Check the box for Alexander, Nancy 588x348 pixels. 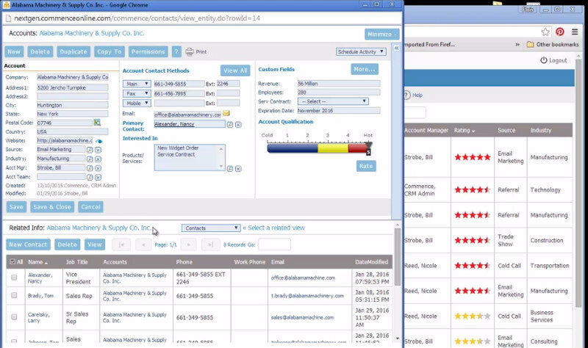pos(13,277)
